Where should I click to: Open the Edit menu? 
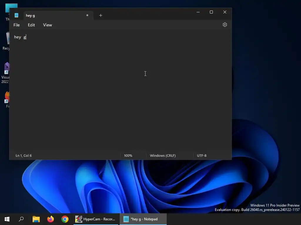(x=31, y=25)
